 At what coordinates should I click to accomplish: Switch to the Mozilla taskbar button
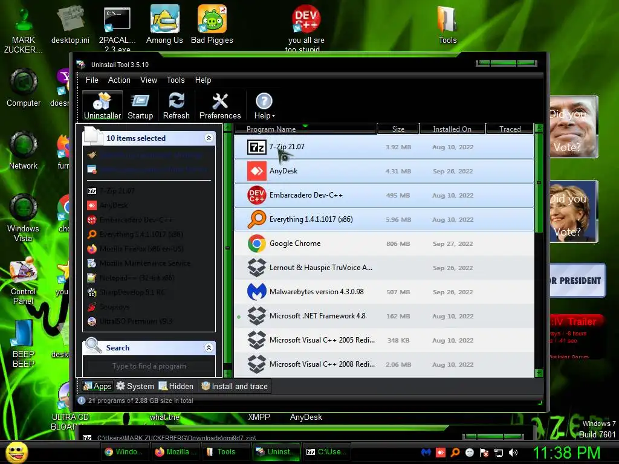[177, 452]
